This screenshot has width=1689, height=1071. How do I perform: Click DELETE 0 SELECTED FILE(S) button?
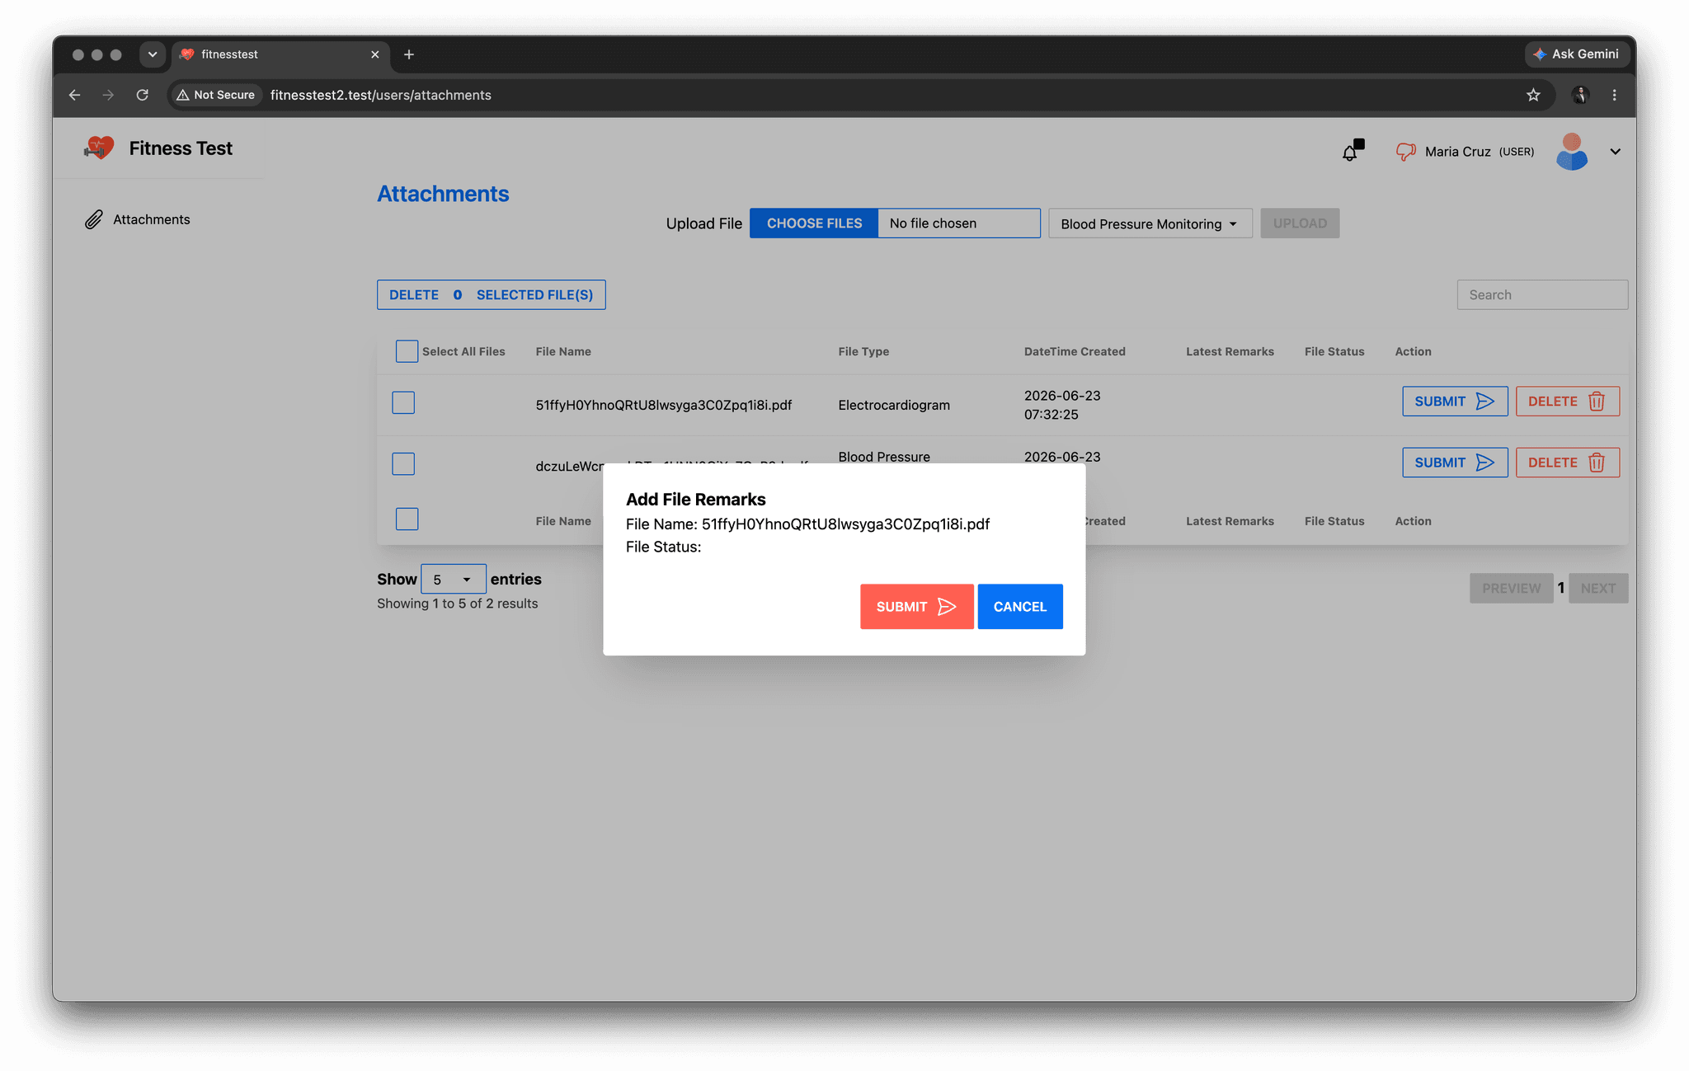tap(492, 295)
